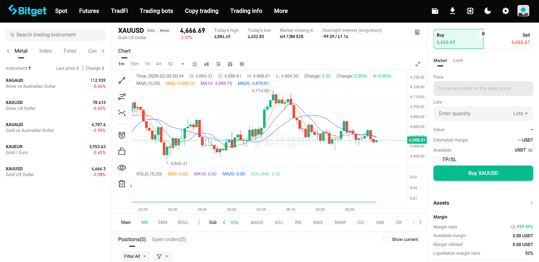Image resolution: width=539 pixels, height=262 pixels.
Task: Check the Show current box
Action: 386,239
